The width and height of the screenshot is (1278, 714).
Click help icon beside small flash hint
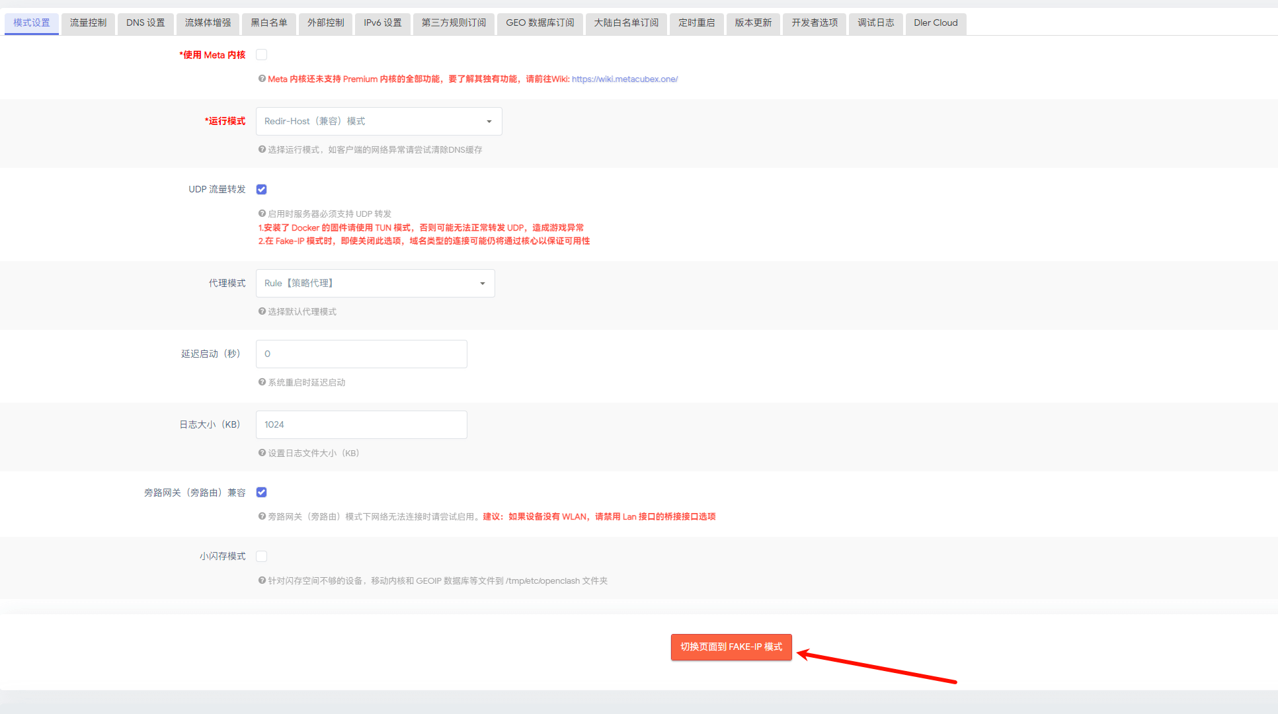[262, 580]
